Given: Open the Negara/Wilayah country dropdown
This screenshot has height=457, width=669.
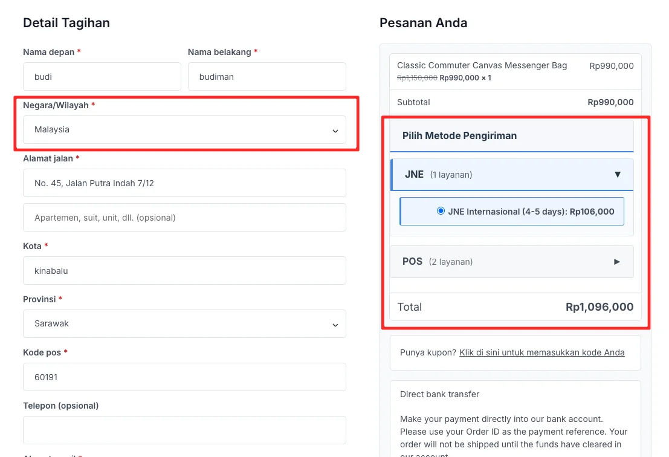Looking at the screenshot, I should point(184,129).
